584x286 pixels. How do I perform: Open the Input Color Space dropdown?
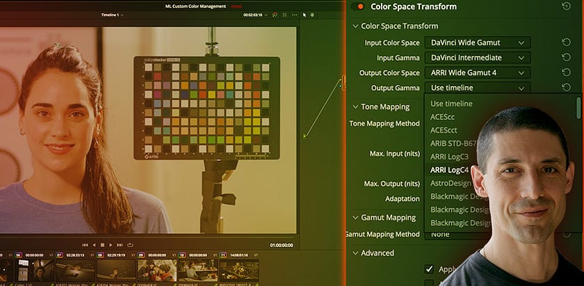[x=478, y=43]
